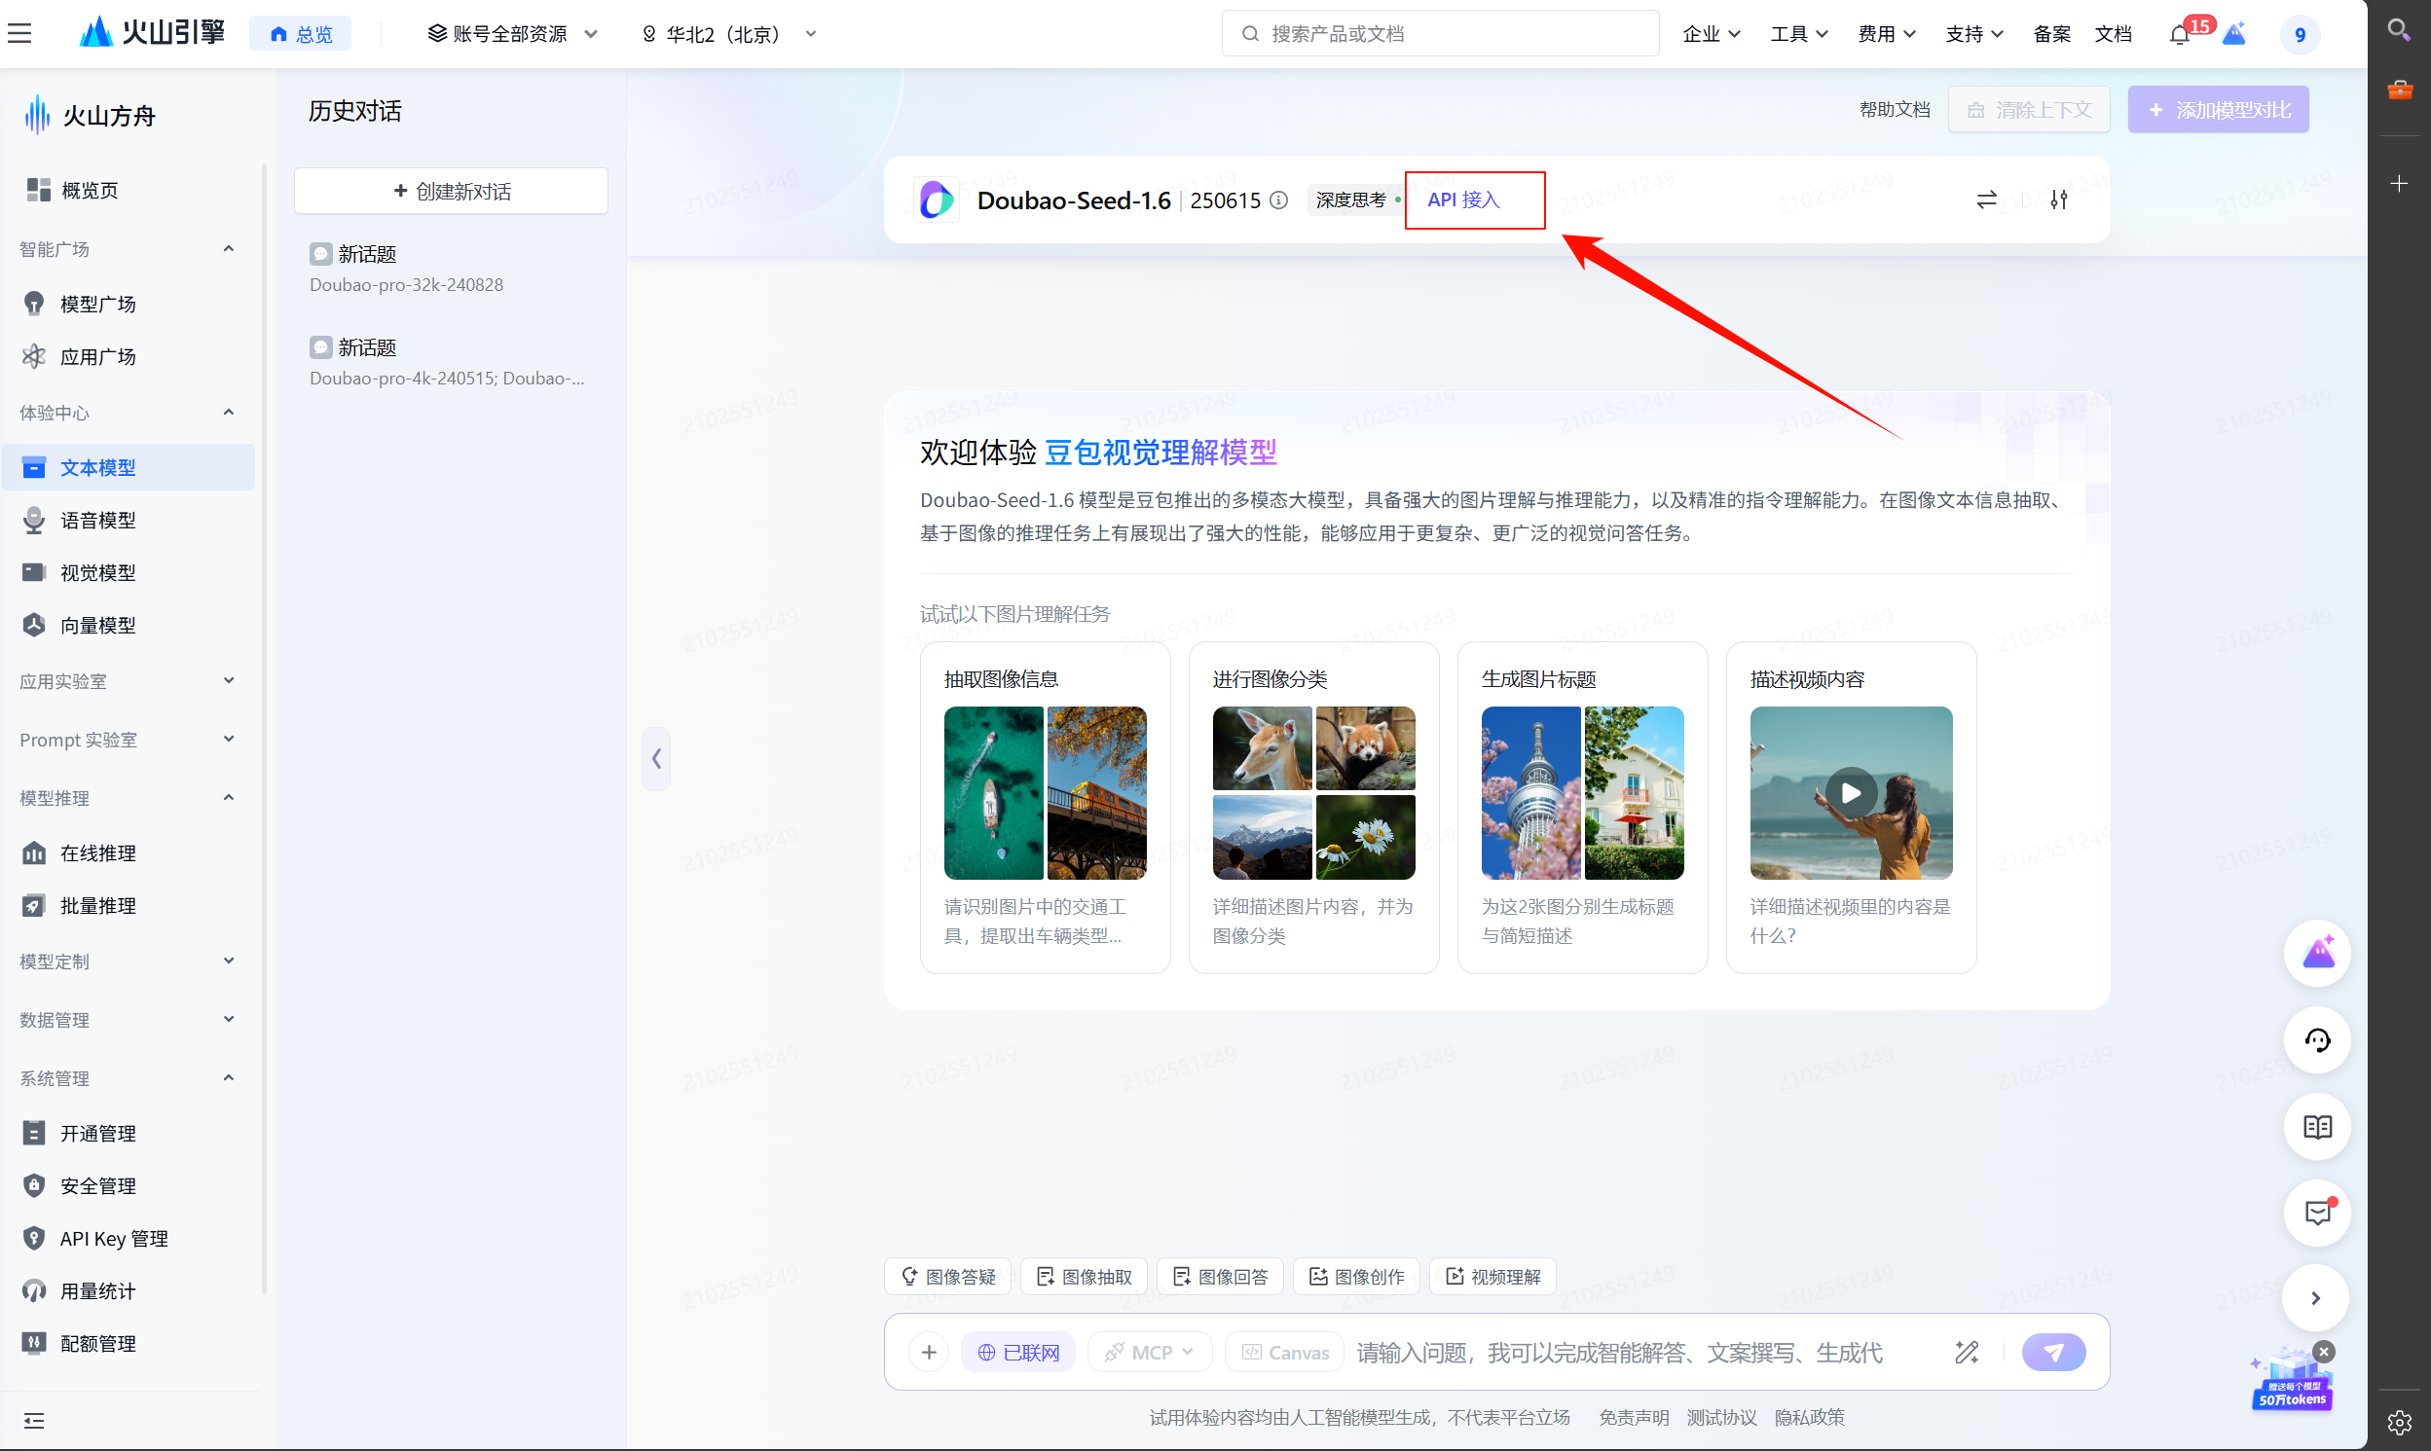Screen dimensions: 2431x1451
Task: Open the model parameter settings sliders icon
Action: (x=2058, y=200)
